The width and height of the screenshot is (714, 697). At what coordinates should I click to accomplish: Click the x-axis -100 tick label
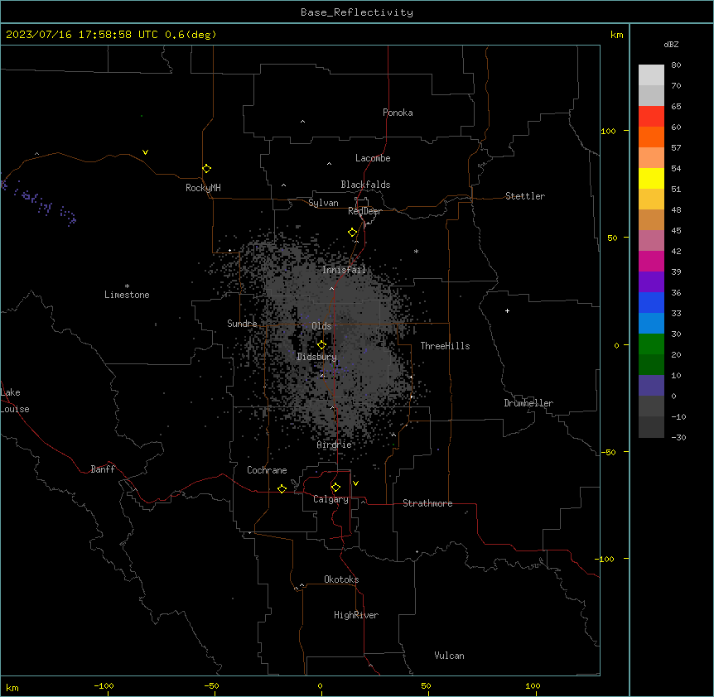[104, 685]
